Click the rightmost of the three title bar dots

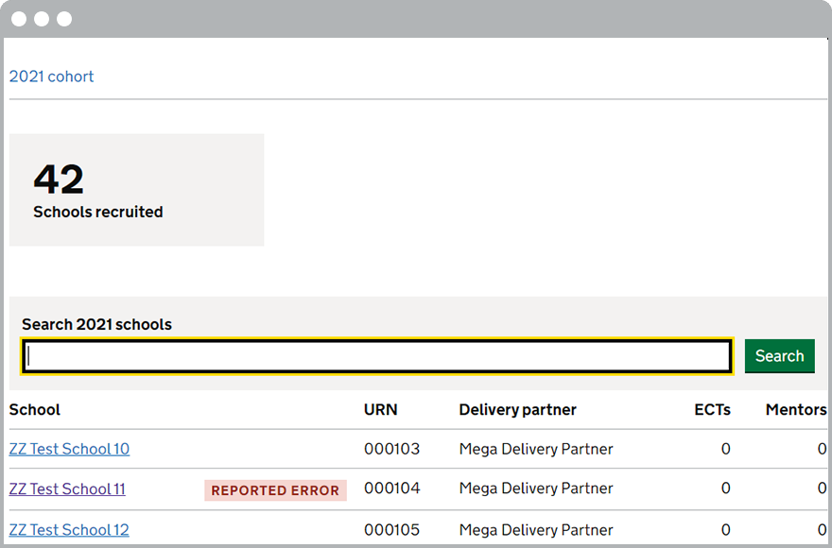pyautogui.click(x=64, y=19)
